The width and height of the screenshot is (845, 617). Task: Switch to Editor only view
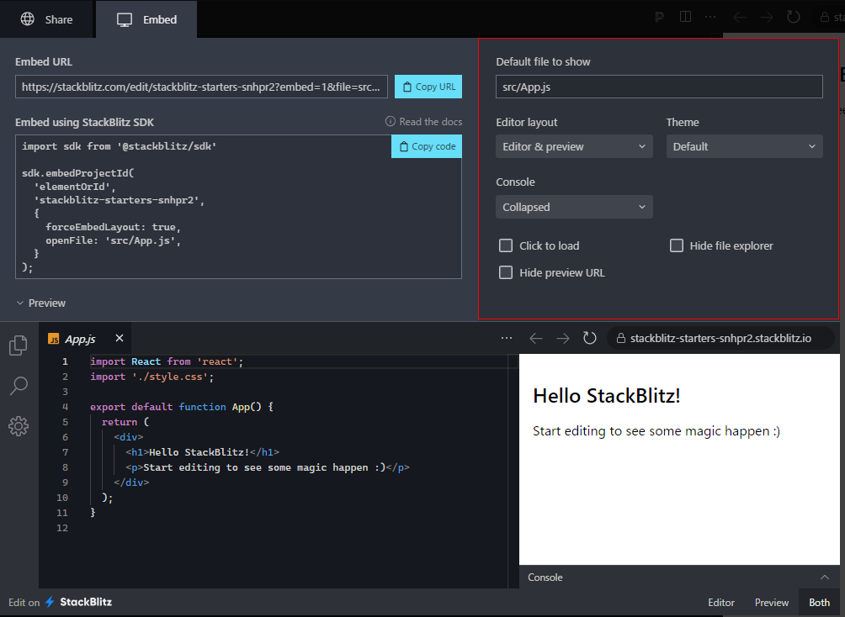coord(721,603)
